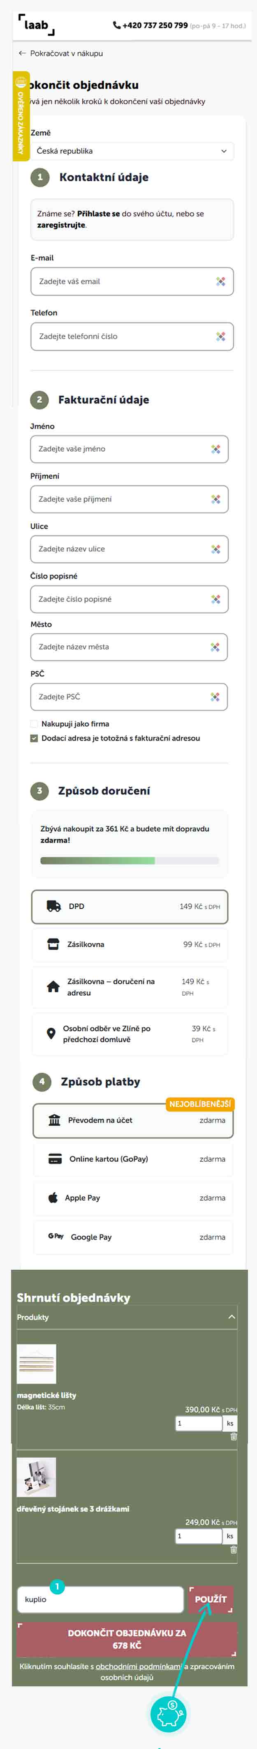257x1749 pixels.
Task: Click the Apple Pay logo icon
Action: coord(53,1197)
